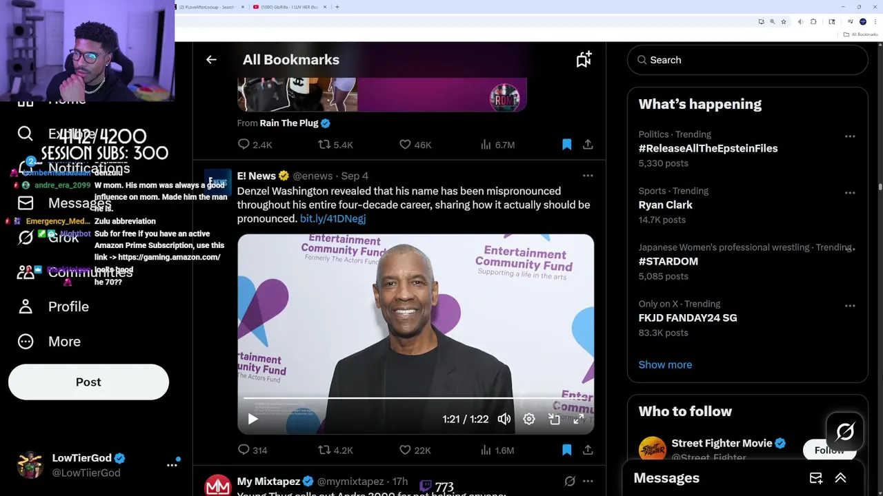
Task: Open more options for the Epstein Files trend
Action: 850,136
